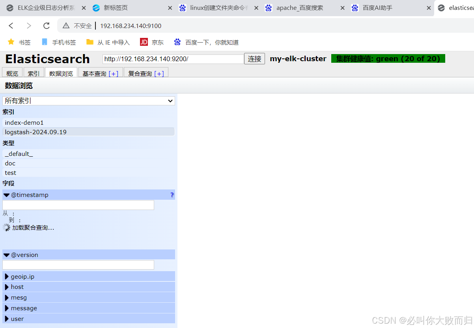Close the 新标签页 tab
Screen dimensions: 474x328
coord(170,8)
